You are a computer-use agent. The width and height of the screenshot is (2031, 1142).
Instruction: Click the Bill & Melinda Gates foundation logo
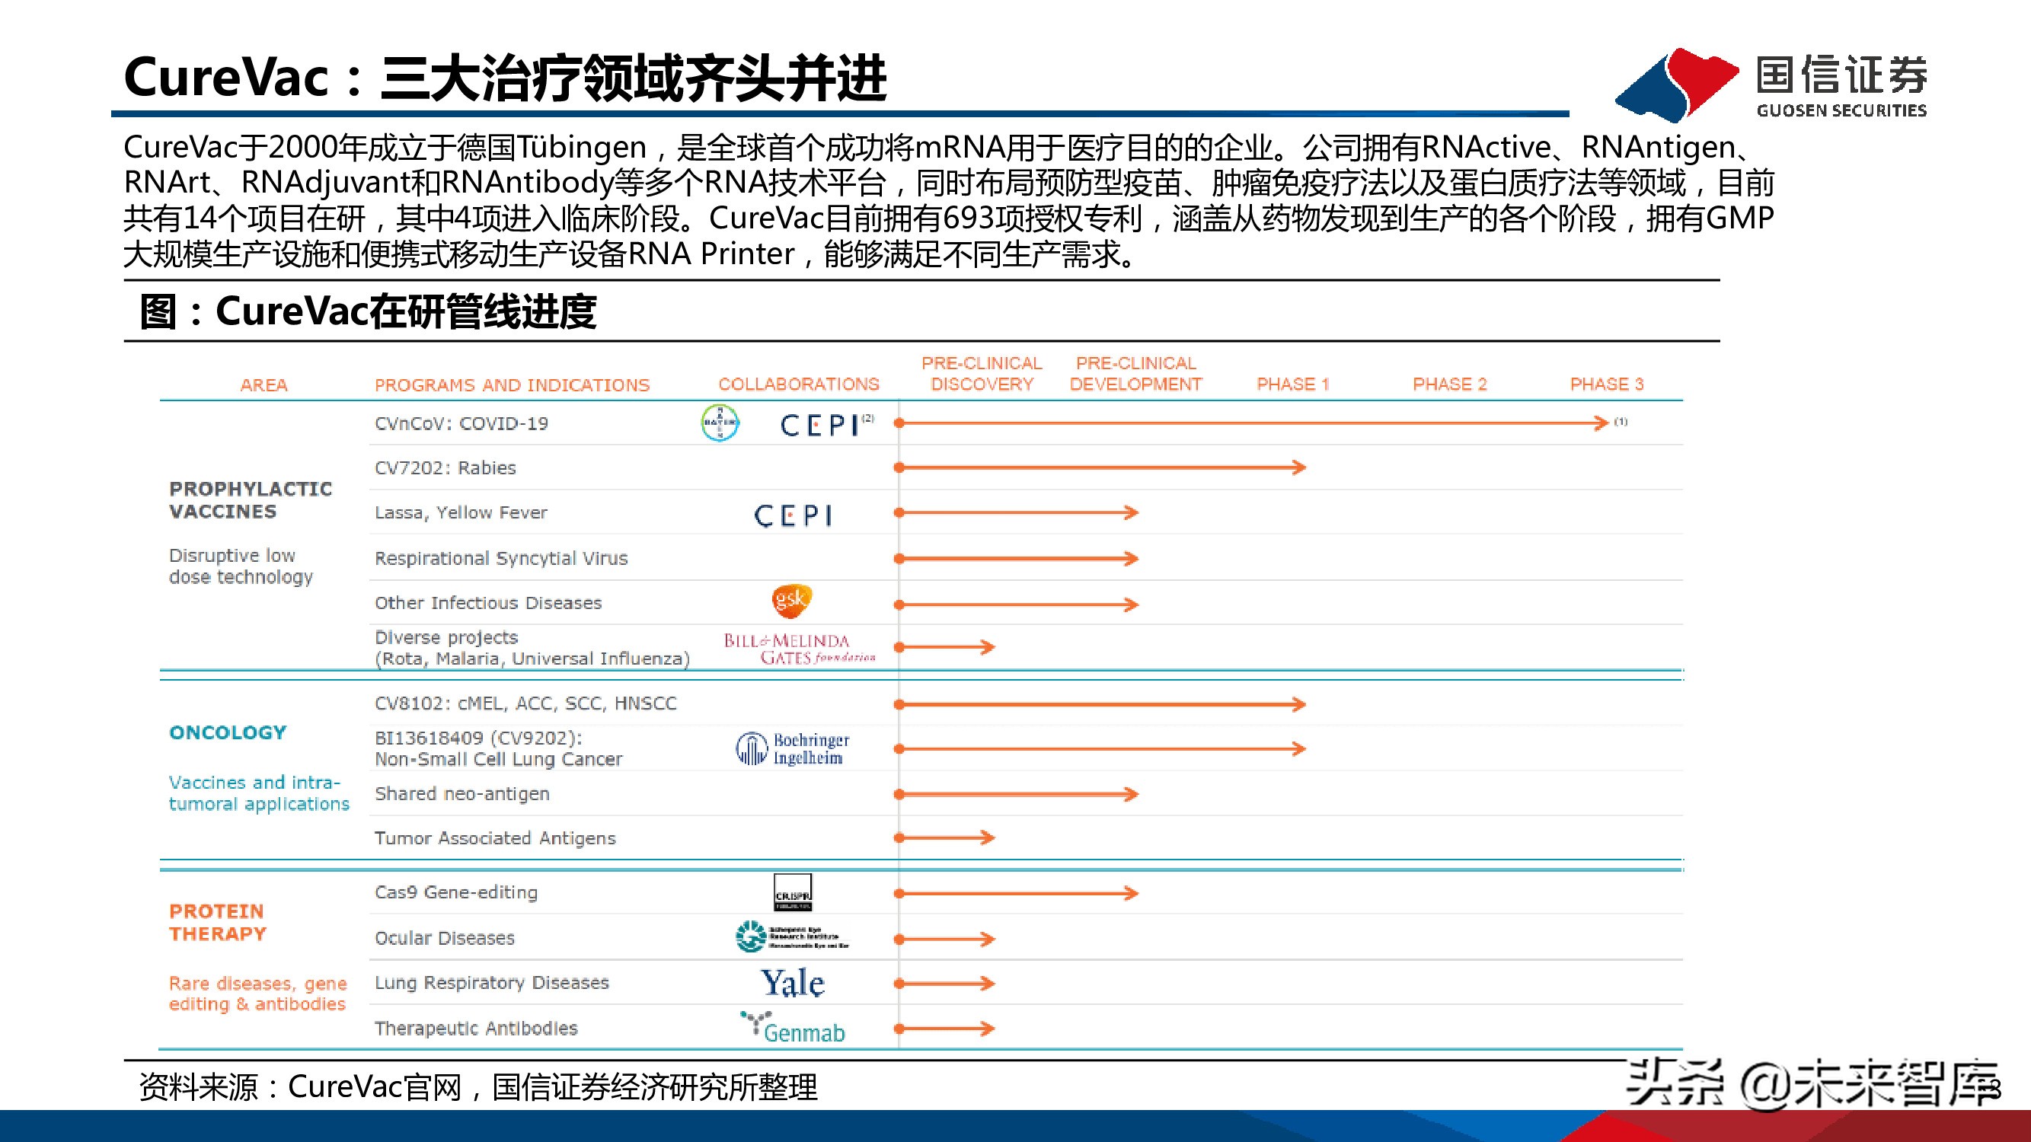(x=800, y=649)
